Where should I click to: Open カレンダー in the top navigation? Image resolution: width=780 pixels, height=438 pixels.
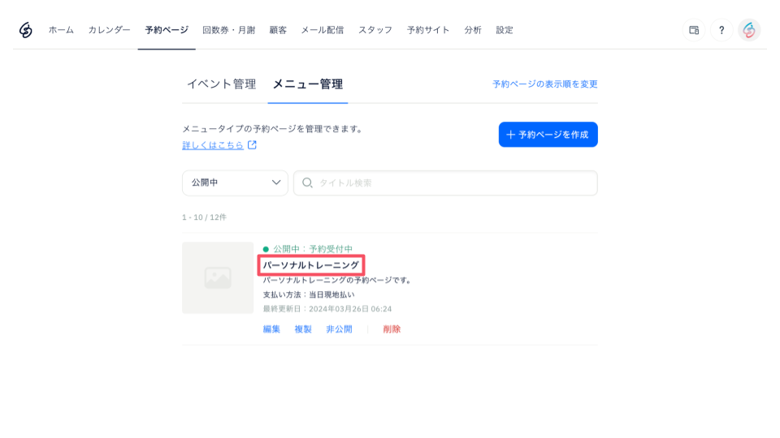[x=110, y=30]
